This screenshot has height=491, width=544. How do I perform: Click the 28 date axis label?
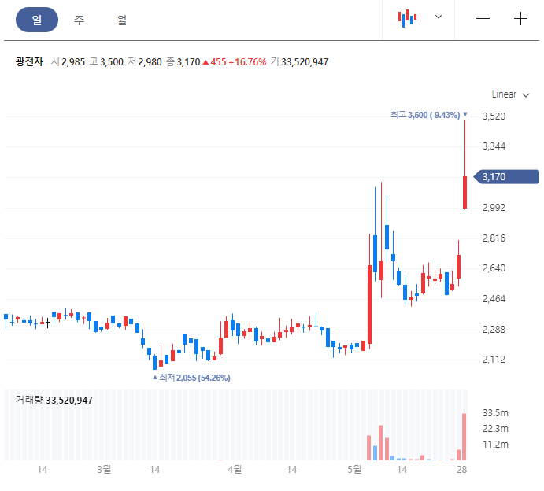462,470
